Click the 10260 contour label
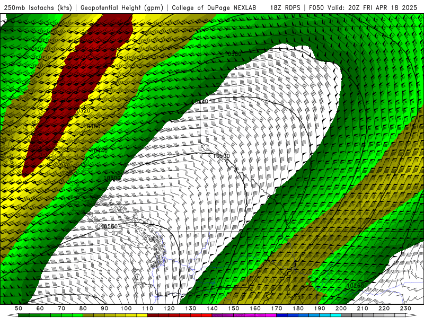 [x=355, y=286]
